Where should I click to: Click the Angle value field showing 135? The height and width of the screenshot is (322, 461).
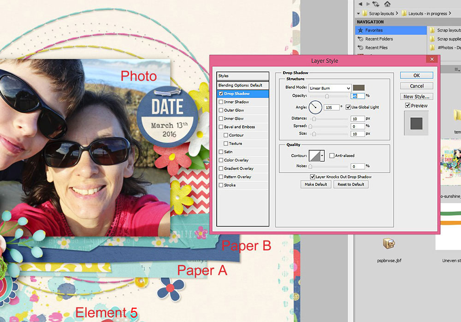331,108
